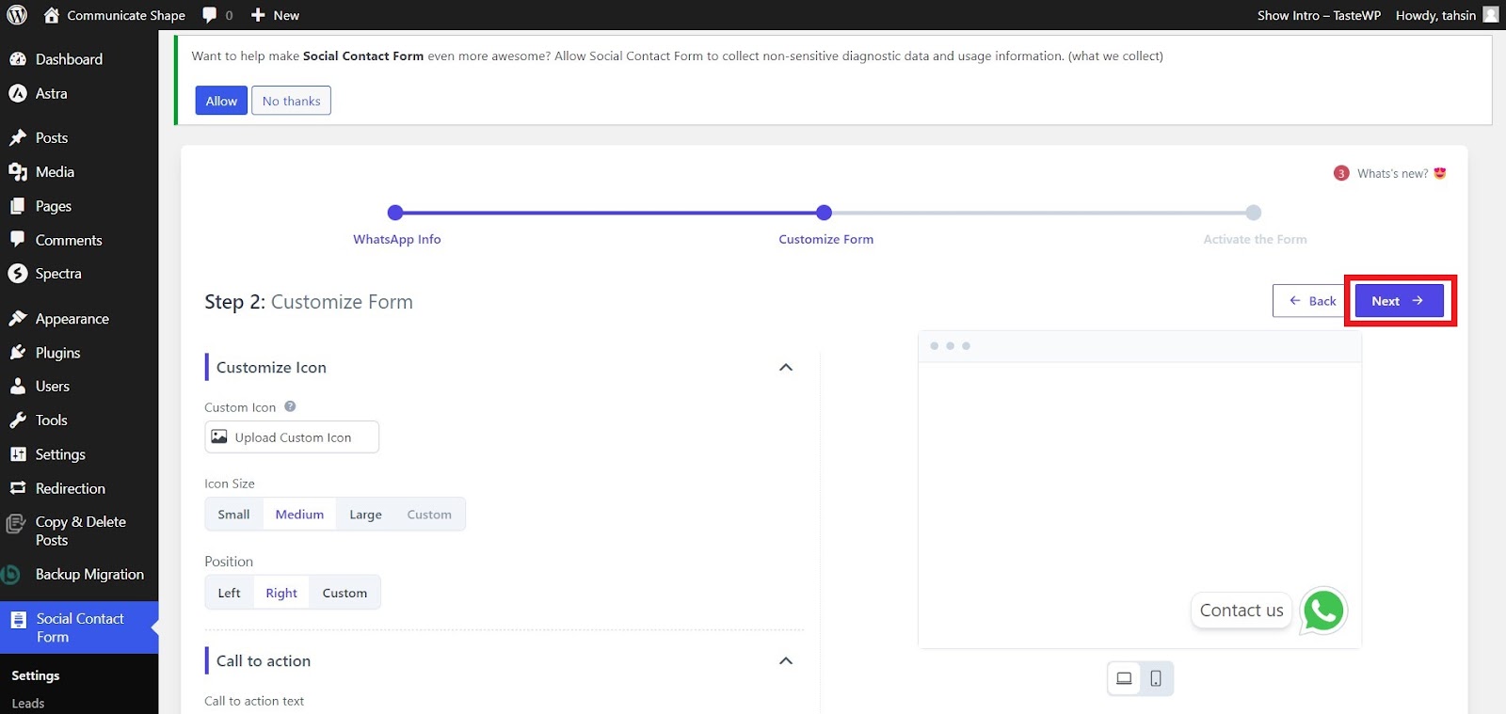The width and height of the screenshot is (1506, 714).
Task: Click the Astra logo icon in sidebar
Action: pos(18,93)
